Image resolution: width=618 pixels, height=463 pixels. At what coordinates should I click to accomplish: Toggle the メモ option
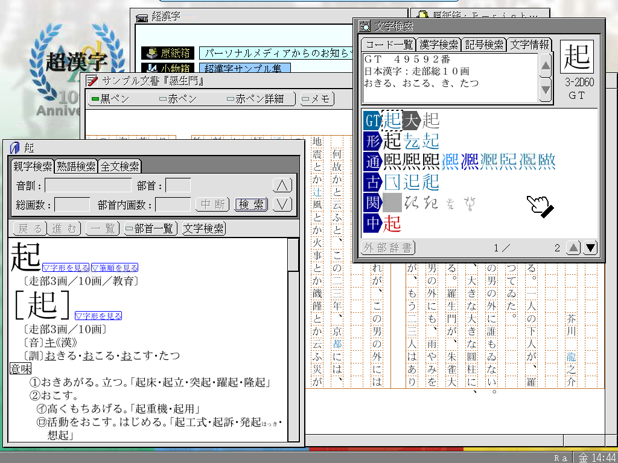[316, 99]
